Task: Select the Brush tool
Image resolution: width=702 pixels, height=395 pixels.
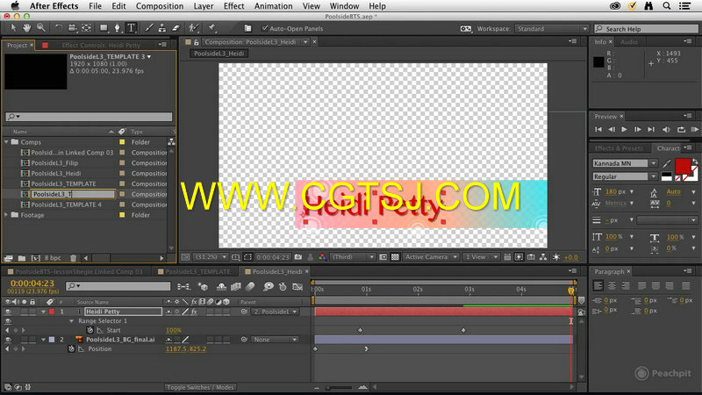Action: (148, 28)
